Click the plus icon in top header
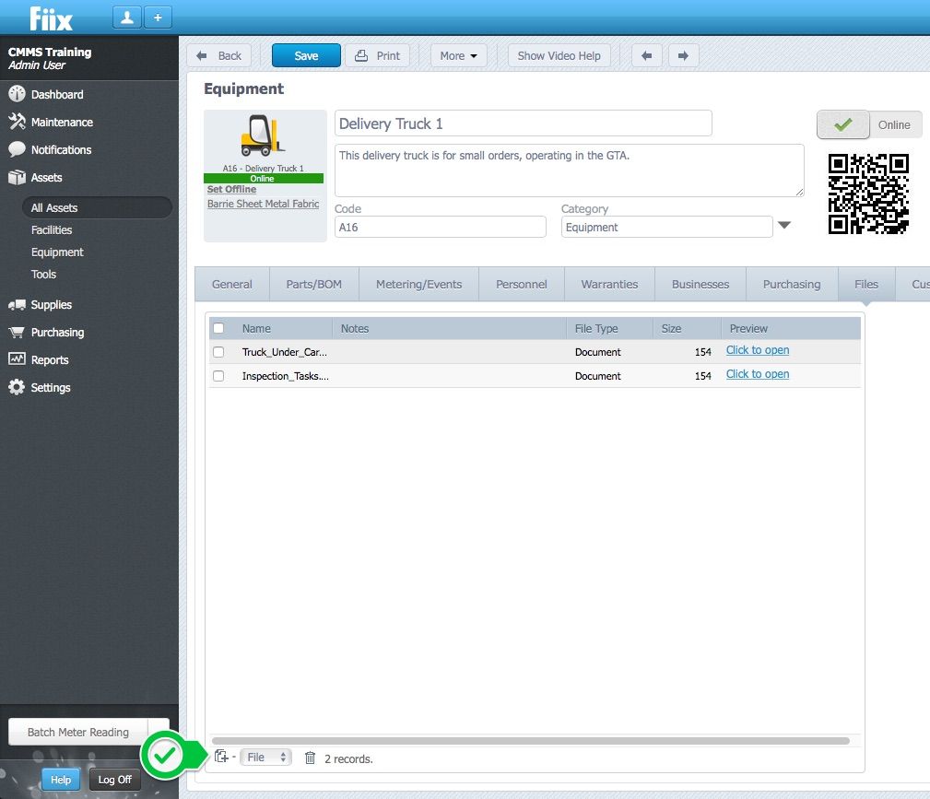Image resolution: width=930 pixels, height=799 pixels. click(x=158, y=18)
